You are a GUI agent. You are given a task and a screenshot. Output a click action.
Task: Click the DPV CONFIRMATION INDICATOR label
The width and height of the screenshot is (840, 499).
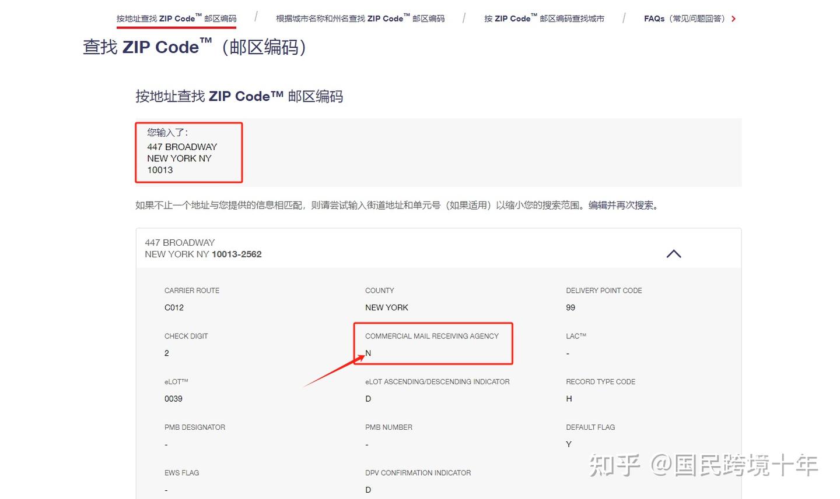point(418,473)
